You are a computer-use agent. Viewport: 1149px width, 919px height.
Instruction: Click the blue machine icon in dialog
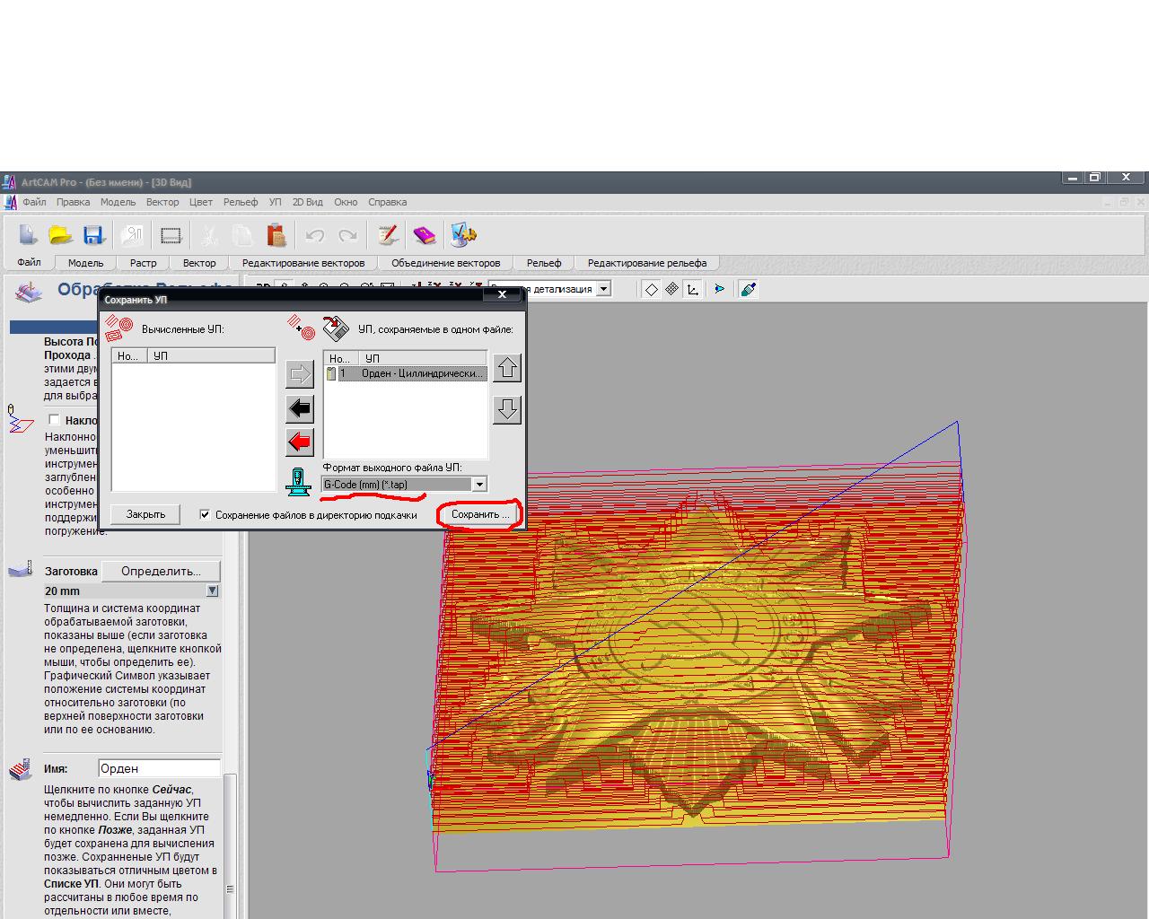pos(299,482)
